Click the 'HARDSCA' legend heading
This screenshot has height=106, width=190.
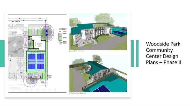62,29
